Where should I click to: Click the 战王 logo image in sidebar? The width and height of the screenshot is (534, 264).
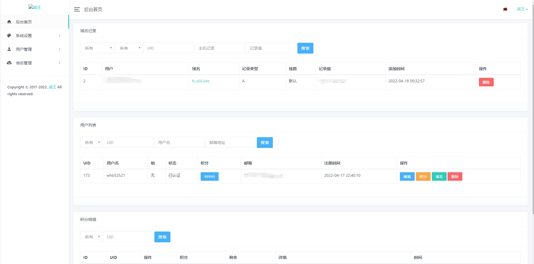click(35, 7)
